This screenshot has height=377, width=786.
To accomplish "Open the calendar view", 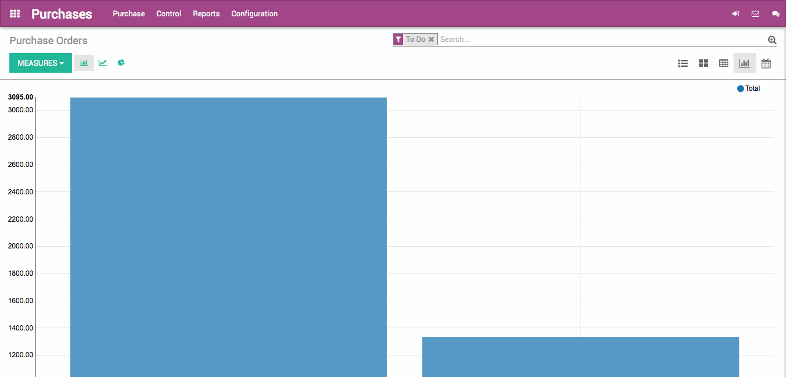I will point(766,63).
